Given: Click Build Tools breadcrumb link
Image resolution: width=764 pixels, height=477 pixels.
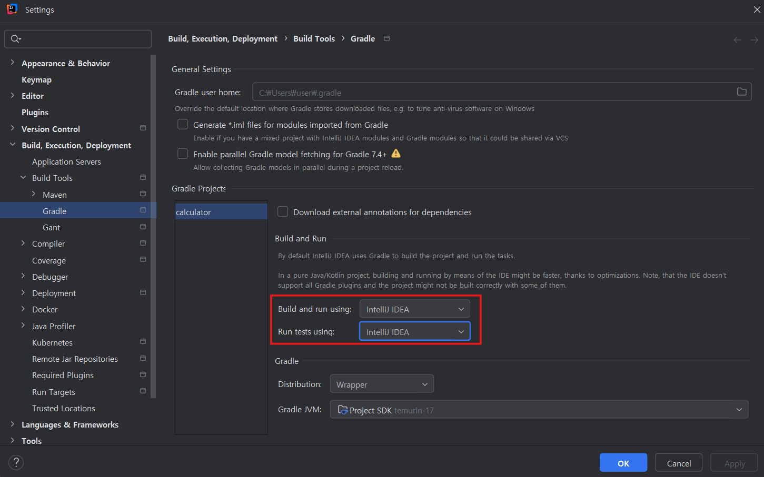Looking at the screenshot, I should [x=314, y=38].
